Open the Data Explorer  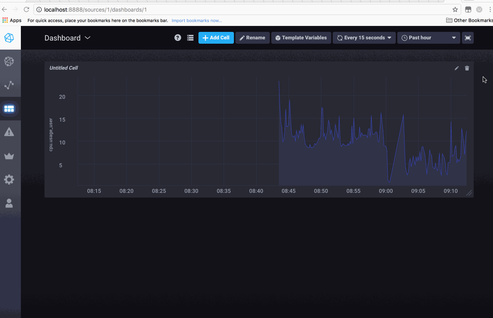point(10,85)
